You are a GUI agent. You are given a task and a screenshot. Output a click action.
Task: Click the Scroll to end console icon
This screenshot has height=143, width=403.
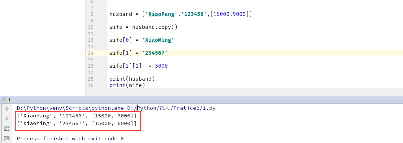pyautogui.click(x=7, y=138)
